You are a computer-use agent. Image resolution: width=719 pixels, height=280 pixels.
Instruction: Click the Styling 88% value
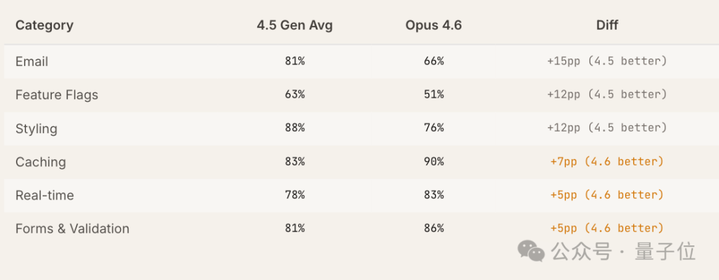tap(294, 128)
